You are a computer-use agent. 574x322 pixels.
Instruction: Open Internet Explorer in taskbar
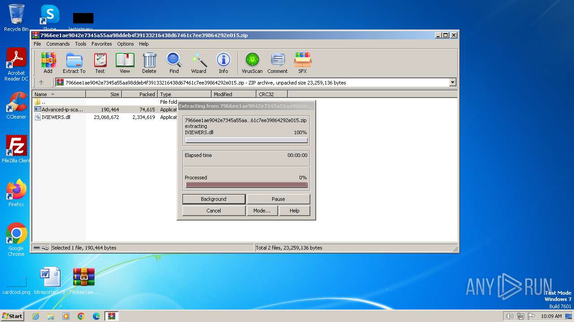35,316
